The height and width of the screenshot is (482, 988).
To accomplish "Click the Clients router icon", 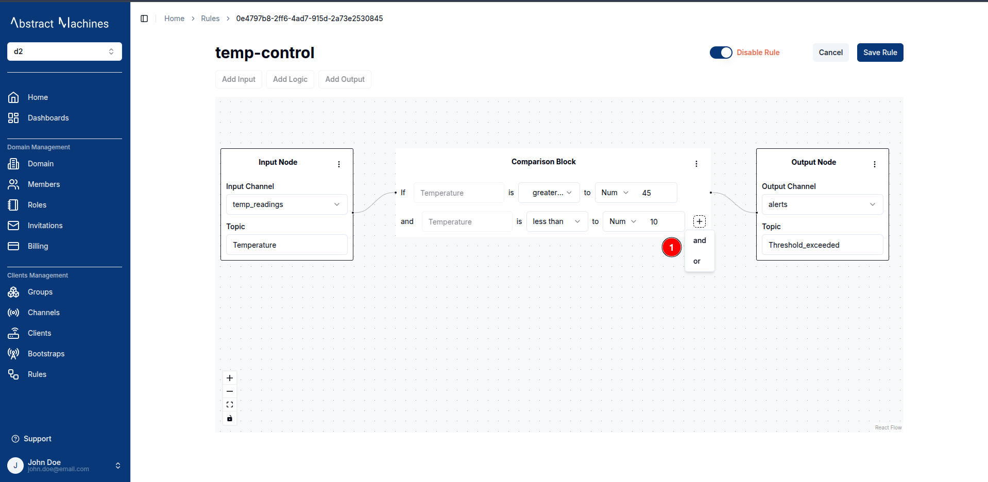I will [x=13, y=333].
